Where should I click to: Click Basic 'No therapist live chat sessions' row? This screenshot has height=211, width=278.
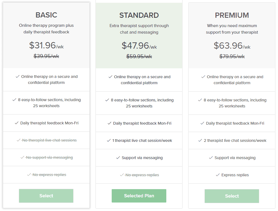pos(46,140)
